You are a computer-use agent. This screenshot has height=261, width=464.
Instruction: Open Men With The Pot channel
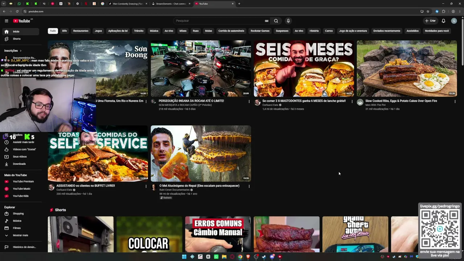376,105
